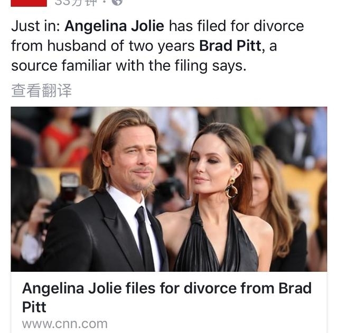The width and height of the screenshot is (338, 333).
Task: Tap "查看翻译" to translate the post
Action: (x=41, y=90)
